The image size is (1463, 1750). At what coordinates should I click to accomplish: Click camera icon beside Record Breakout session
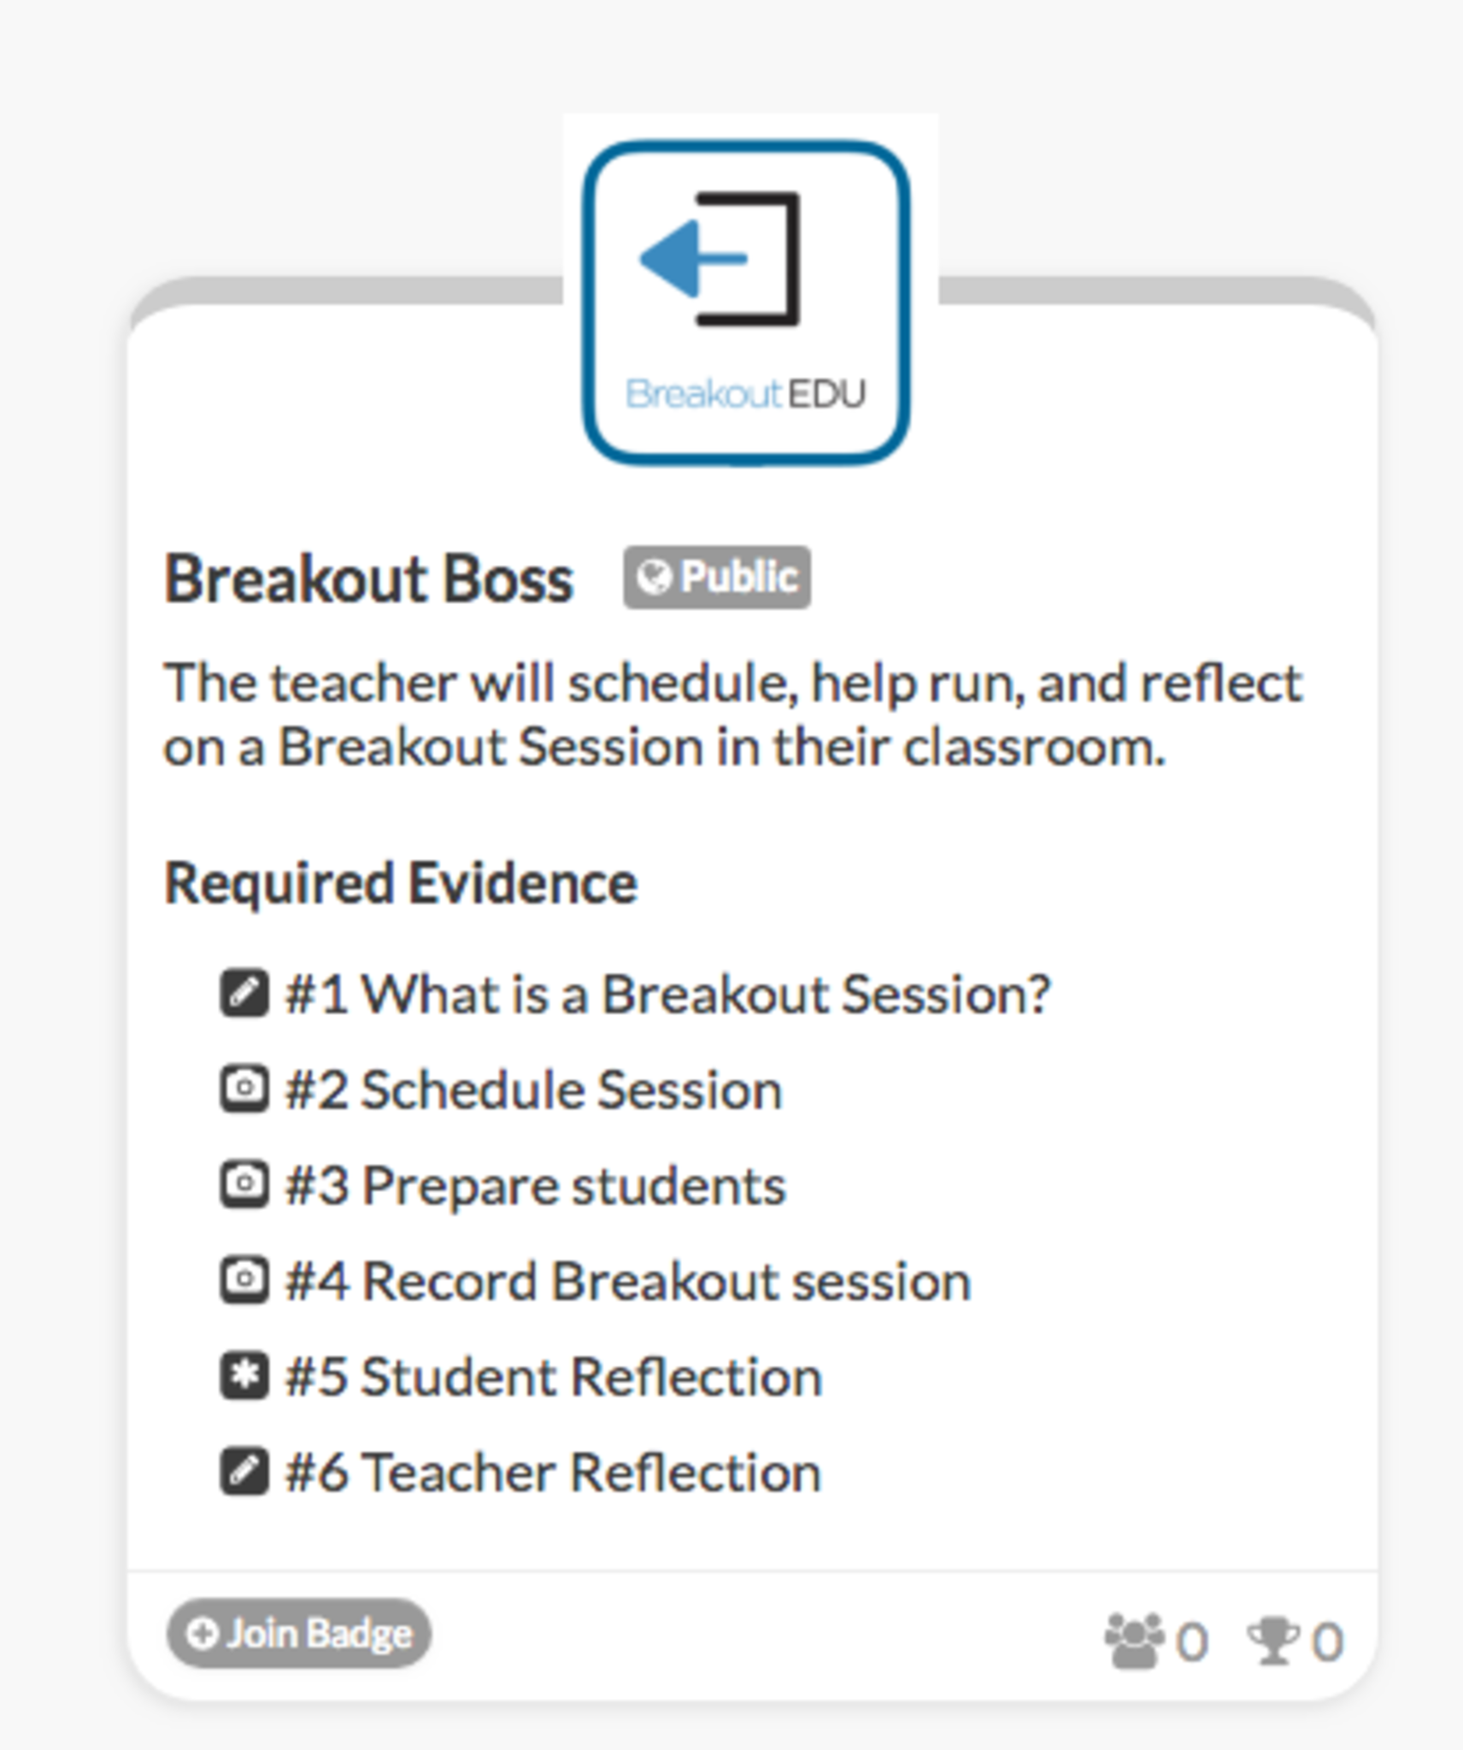pyautogui.click(x=244, y=1280)
